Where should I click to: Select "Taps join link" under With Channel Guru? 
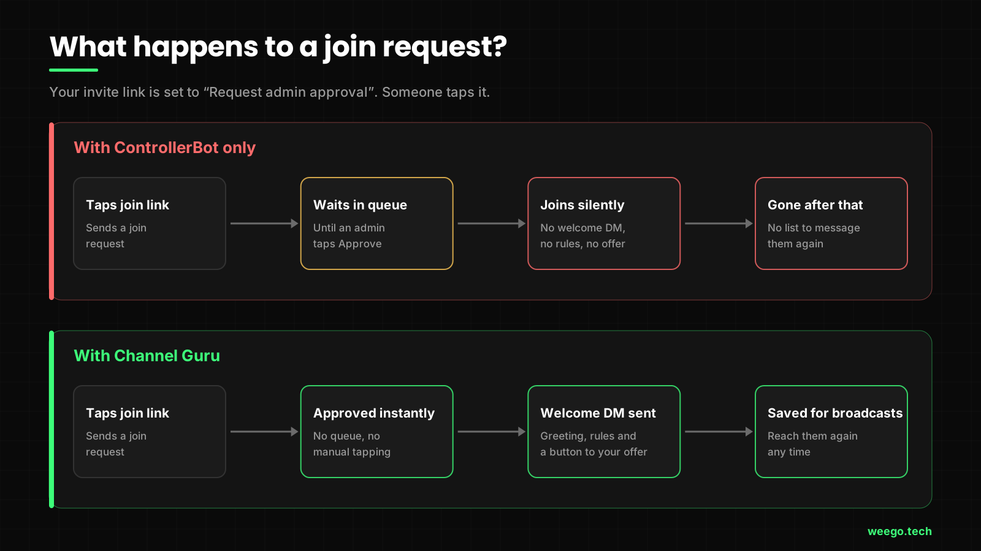pos(128,413)
